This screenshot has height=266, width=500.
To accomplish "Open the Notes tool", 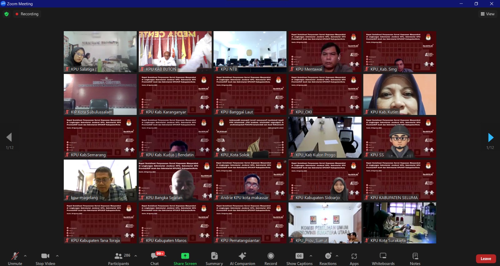I will pos(415,256).
